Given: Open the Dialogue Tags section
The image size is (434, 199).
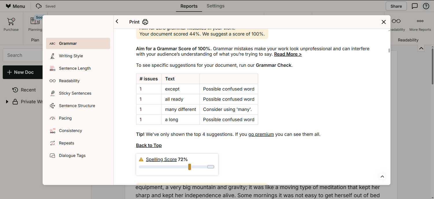Looking at the screenshot, I should point(78,155).
